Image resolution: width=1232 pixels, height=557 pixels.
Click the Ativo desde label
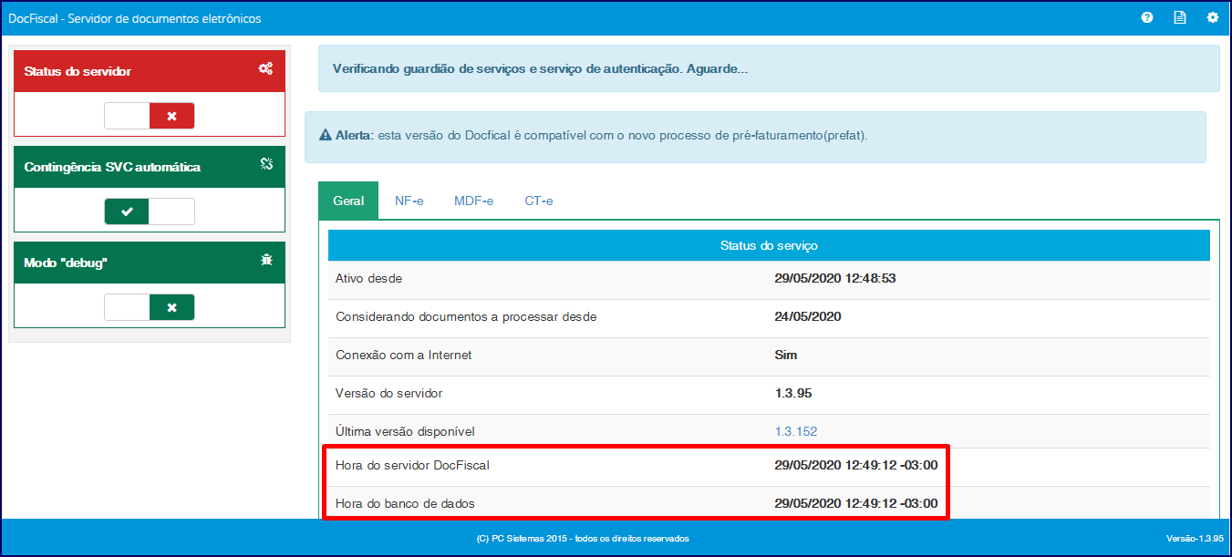coord(368,278)
